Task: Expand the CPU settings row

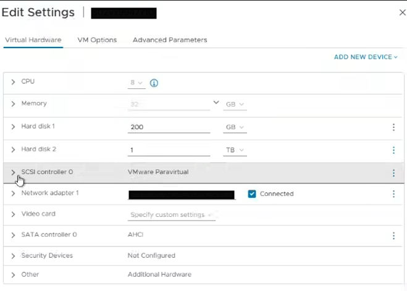Action: [x=13, y=82]
